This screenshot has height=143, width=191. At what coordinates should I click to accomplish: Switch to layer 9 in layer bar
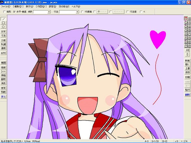tap(189, 23)
